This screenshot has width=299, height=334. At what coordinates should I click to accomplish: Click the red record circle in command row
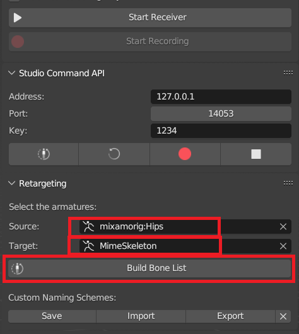click(x=185, y=154)
